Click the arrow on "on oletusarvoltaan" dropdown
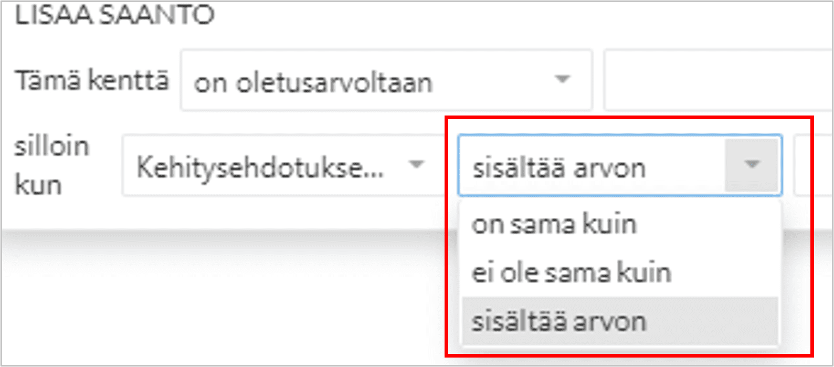Viewport: 834px width, 367px height. 563,80
